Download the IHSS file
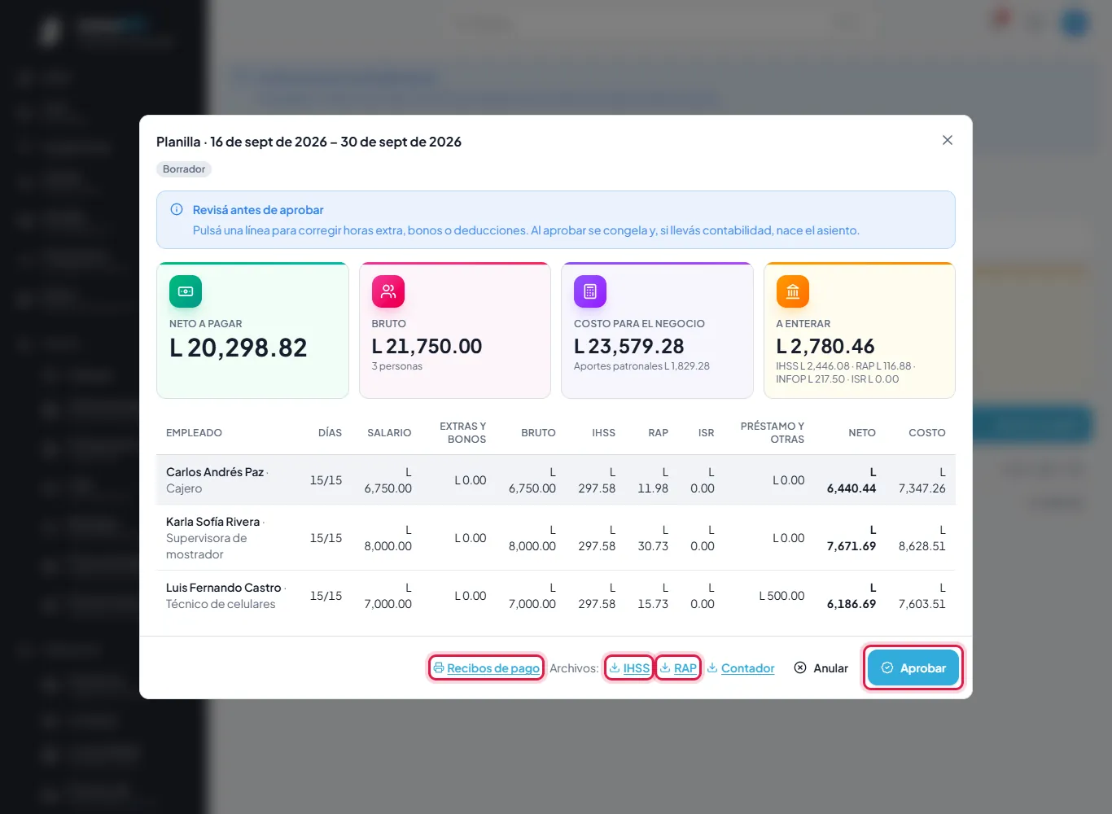This screenshot has height=814, width=1112. (629, 668)
